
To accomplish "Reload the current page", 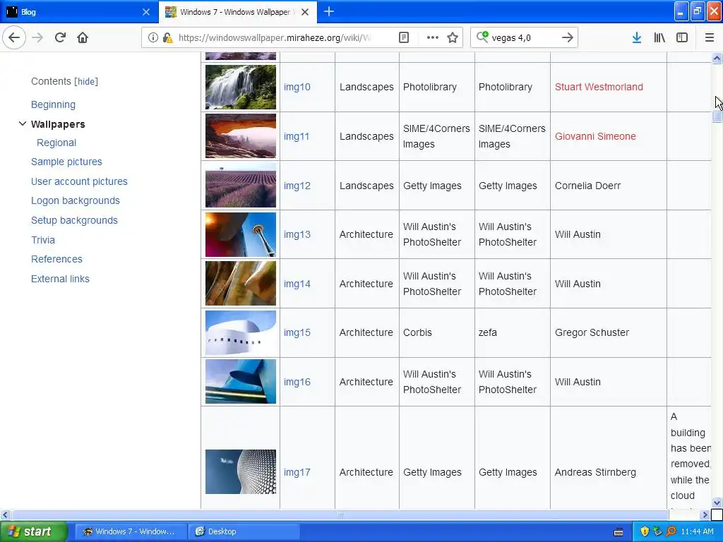I will click(x=60, y=37).
